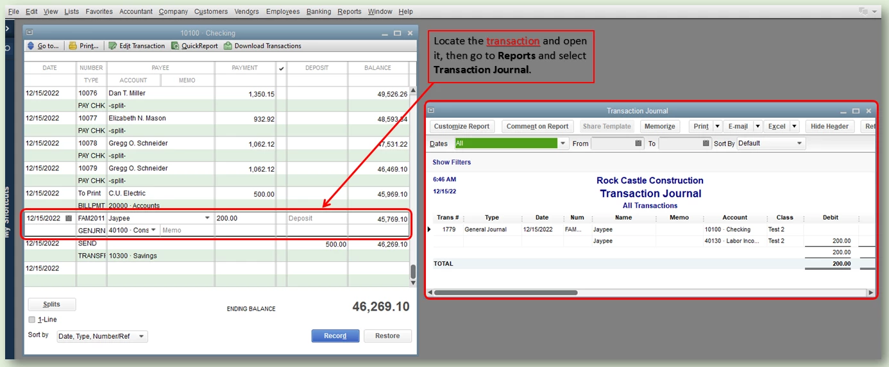Open the Reports menu
Screen dimensions: 889x367
tap(350, 12)
